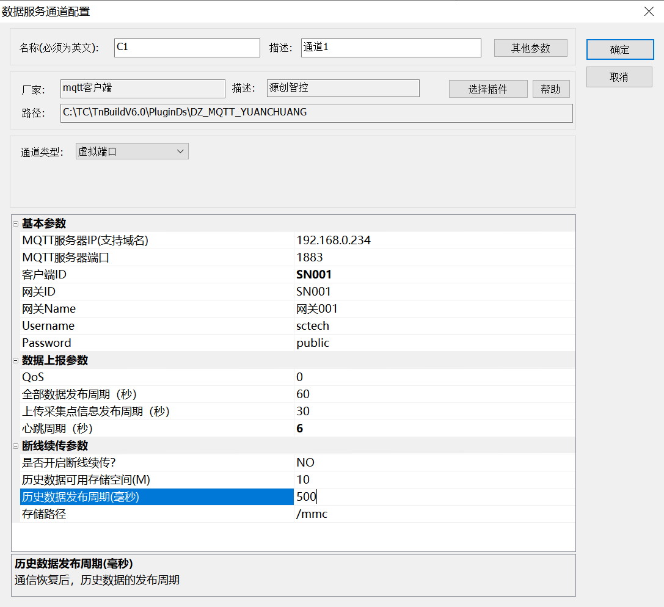Close the 数据服务通道配置 dialog
The height and width of the screenshot is (607, 664).
pyautogui.click(x=649, y=12)
